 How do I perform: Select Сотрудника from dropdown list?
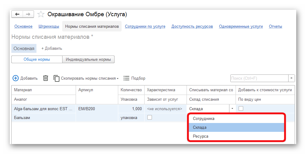[203, 118]
